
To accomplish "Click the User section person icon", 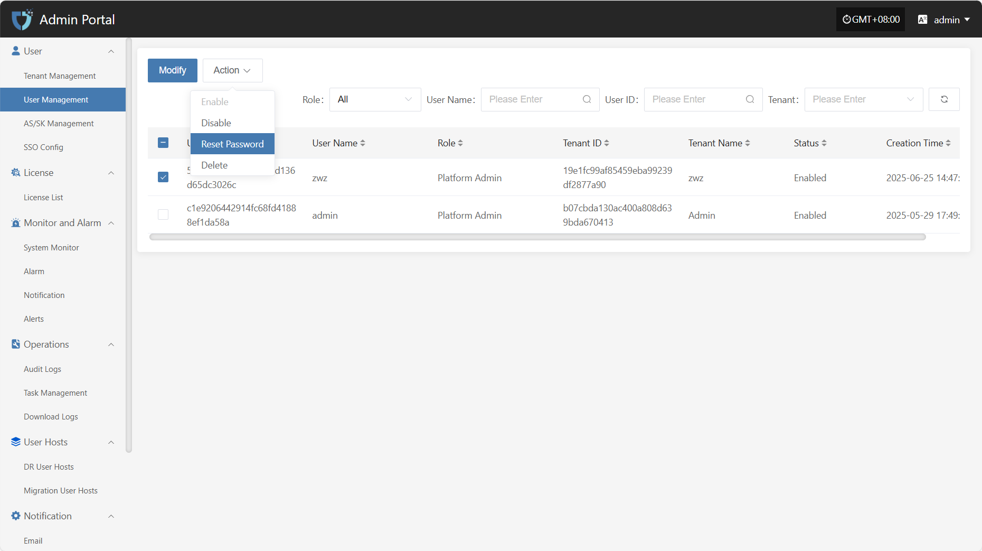I will (16, 51).
